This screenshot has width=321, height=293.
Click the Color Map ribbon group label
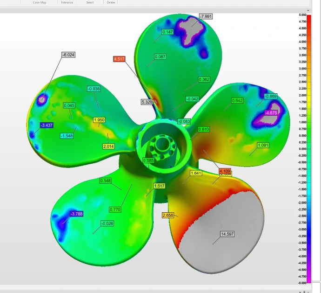point(39,2)
